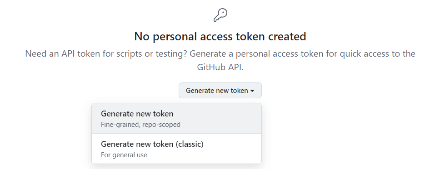
Task: Click the 'Need an API token' paragraph
Action: [220, 60]
